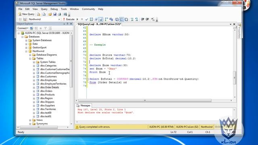Expand the dbo.Order Details table

[34, 88]
